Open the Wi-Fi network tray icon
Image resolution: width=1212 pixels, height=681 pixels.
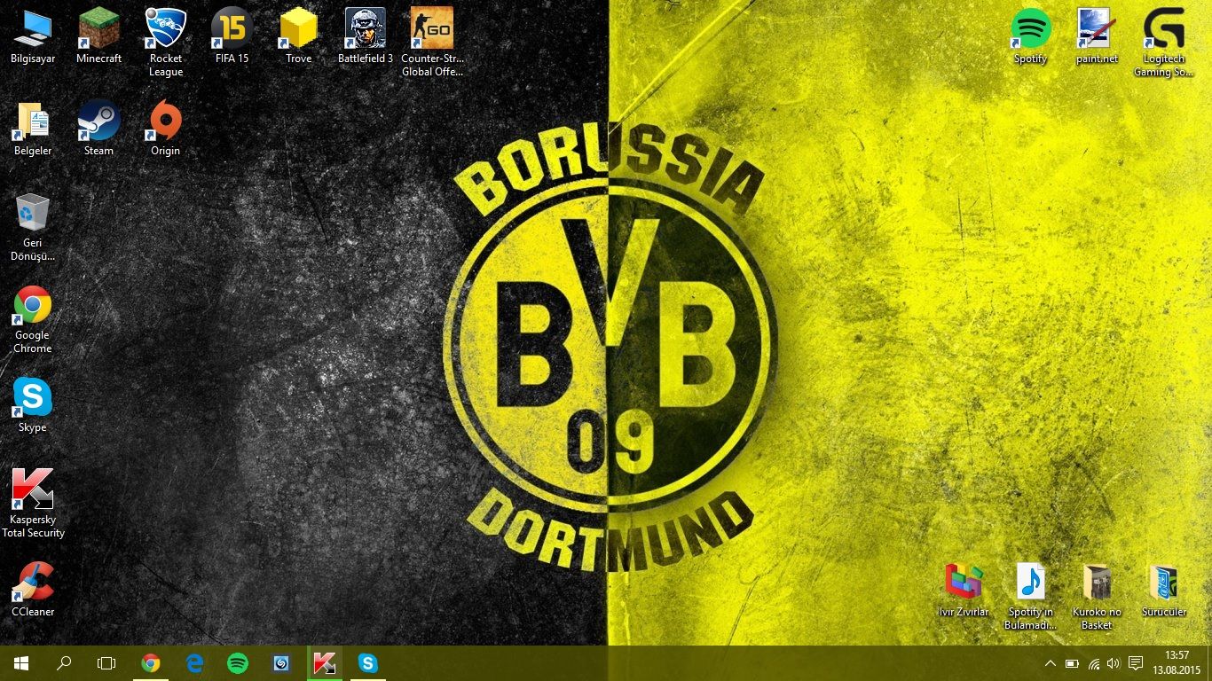tap(1093, 663)
